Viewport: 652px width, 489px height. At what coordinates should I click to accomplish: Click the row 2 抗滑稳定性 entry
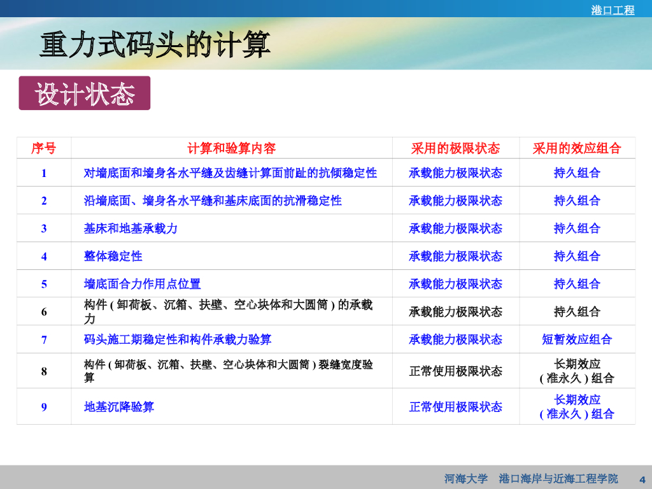coord(213,201)
